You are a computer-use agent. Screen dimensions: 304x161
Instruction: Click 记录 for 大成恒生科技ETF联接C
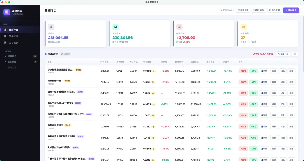point(283,149)
